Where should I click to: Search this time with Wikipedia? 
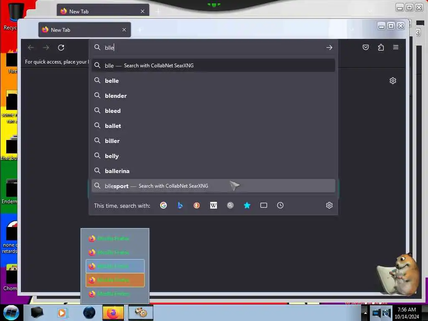click(214, 205)
